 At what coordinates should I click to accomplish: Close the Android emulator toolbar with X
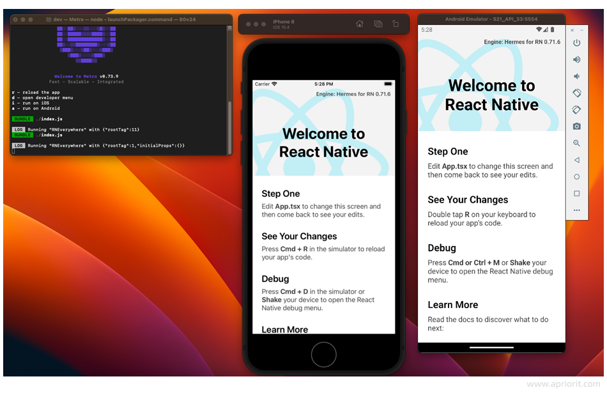(x=572, y=30)
